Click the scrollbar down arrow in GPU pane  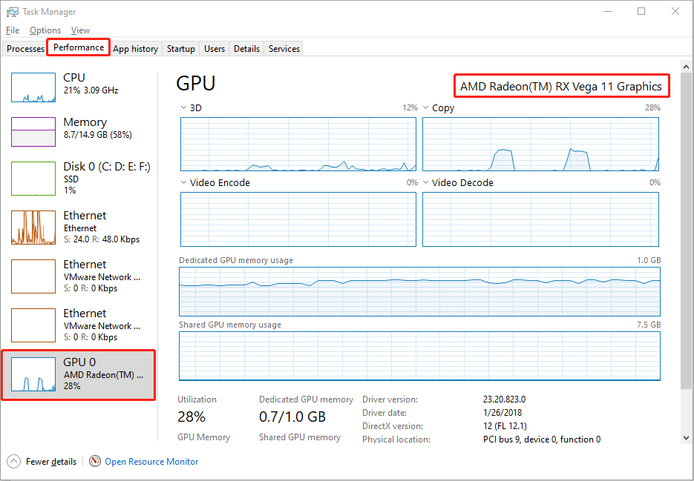tap(687, 438)
